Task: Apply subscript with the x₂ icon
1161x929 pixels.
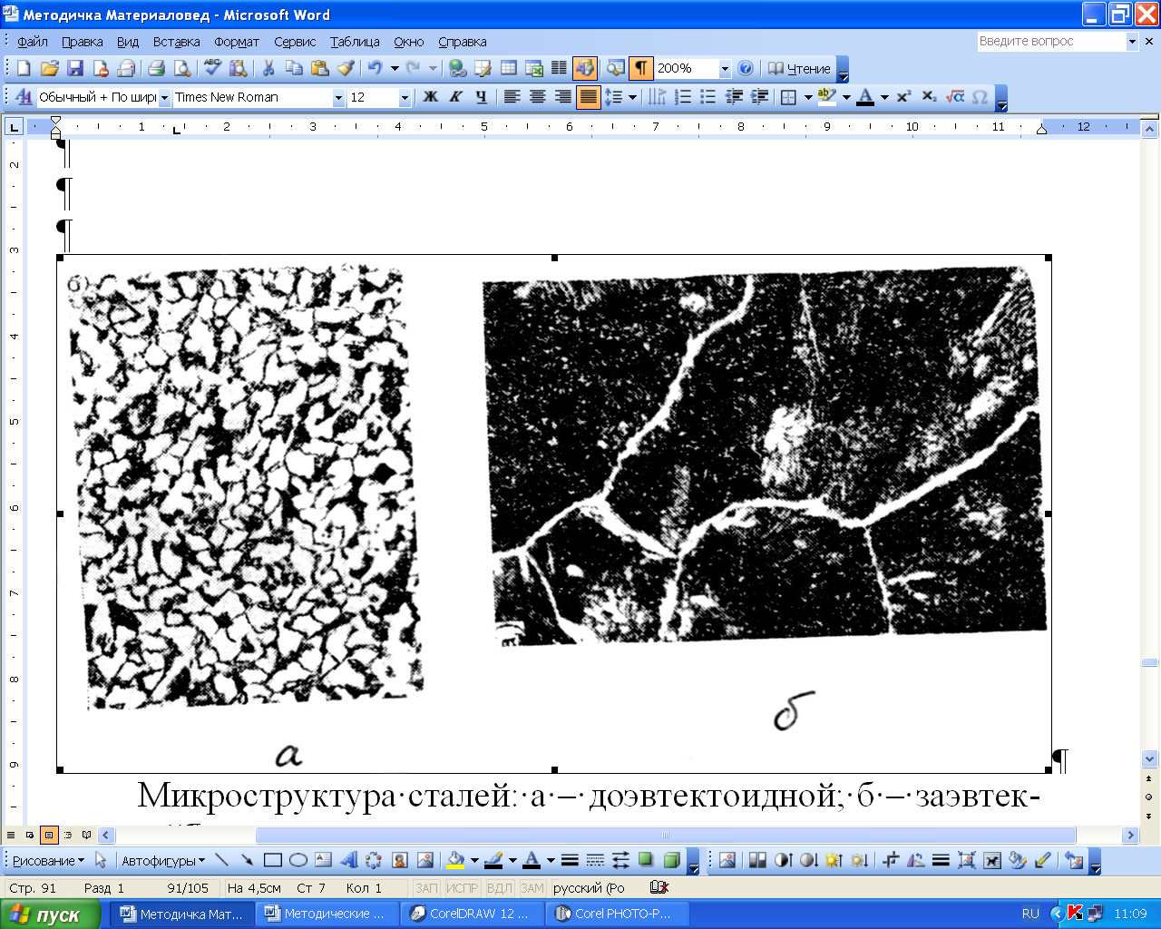Action: click(929, 97)
